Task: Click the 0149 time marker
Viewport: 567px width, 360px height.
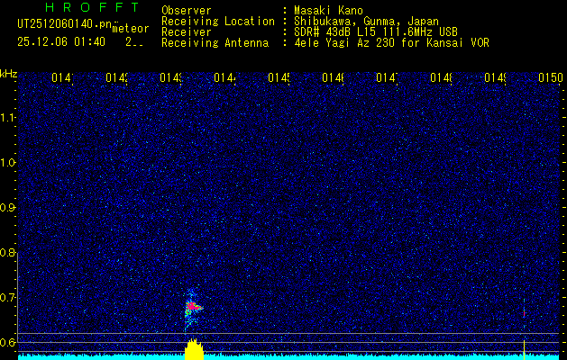Action: point(495,77)
